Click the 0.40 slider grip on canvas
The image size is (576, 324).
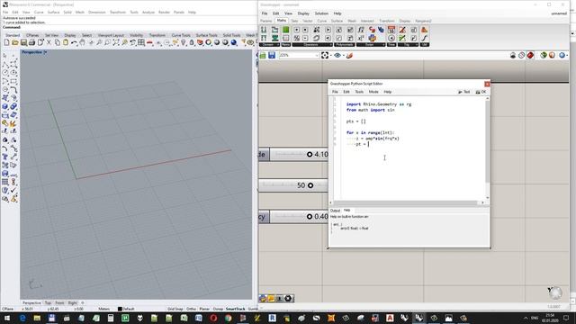310,217
